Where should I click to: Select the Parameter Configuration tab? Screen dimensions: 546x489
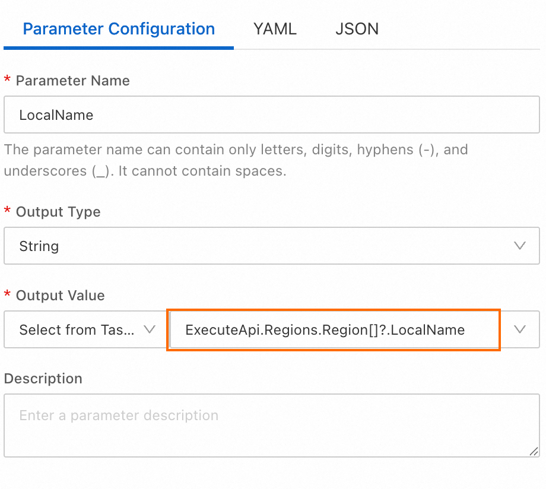coord(119,29)
